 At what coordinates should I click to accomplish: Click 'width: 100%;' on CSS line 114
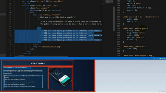132,19
